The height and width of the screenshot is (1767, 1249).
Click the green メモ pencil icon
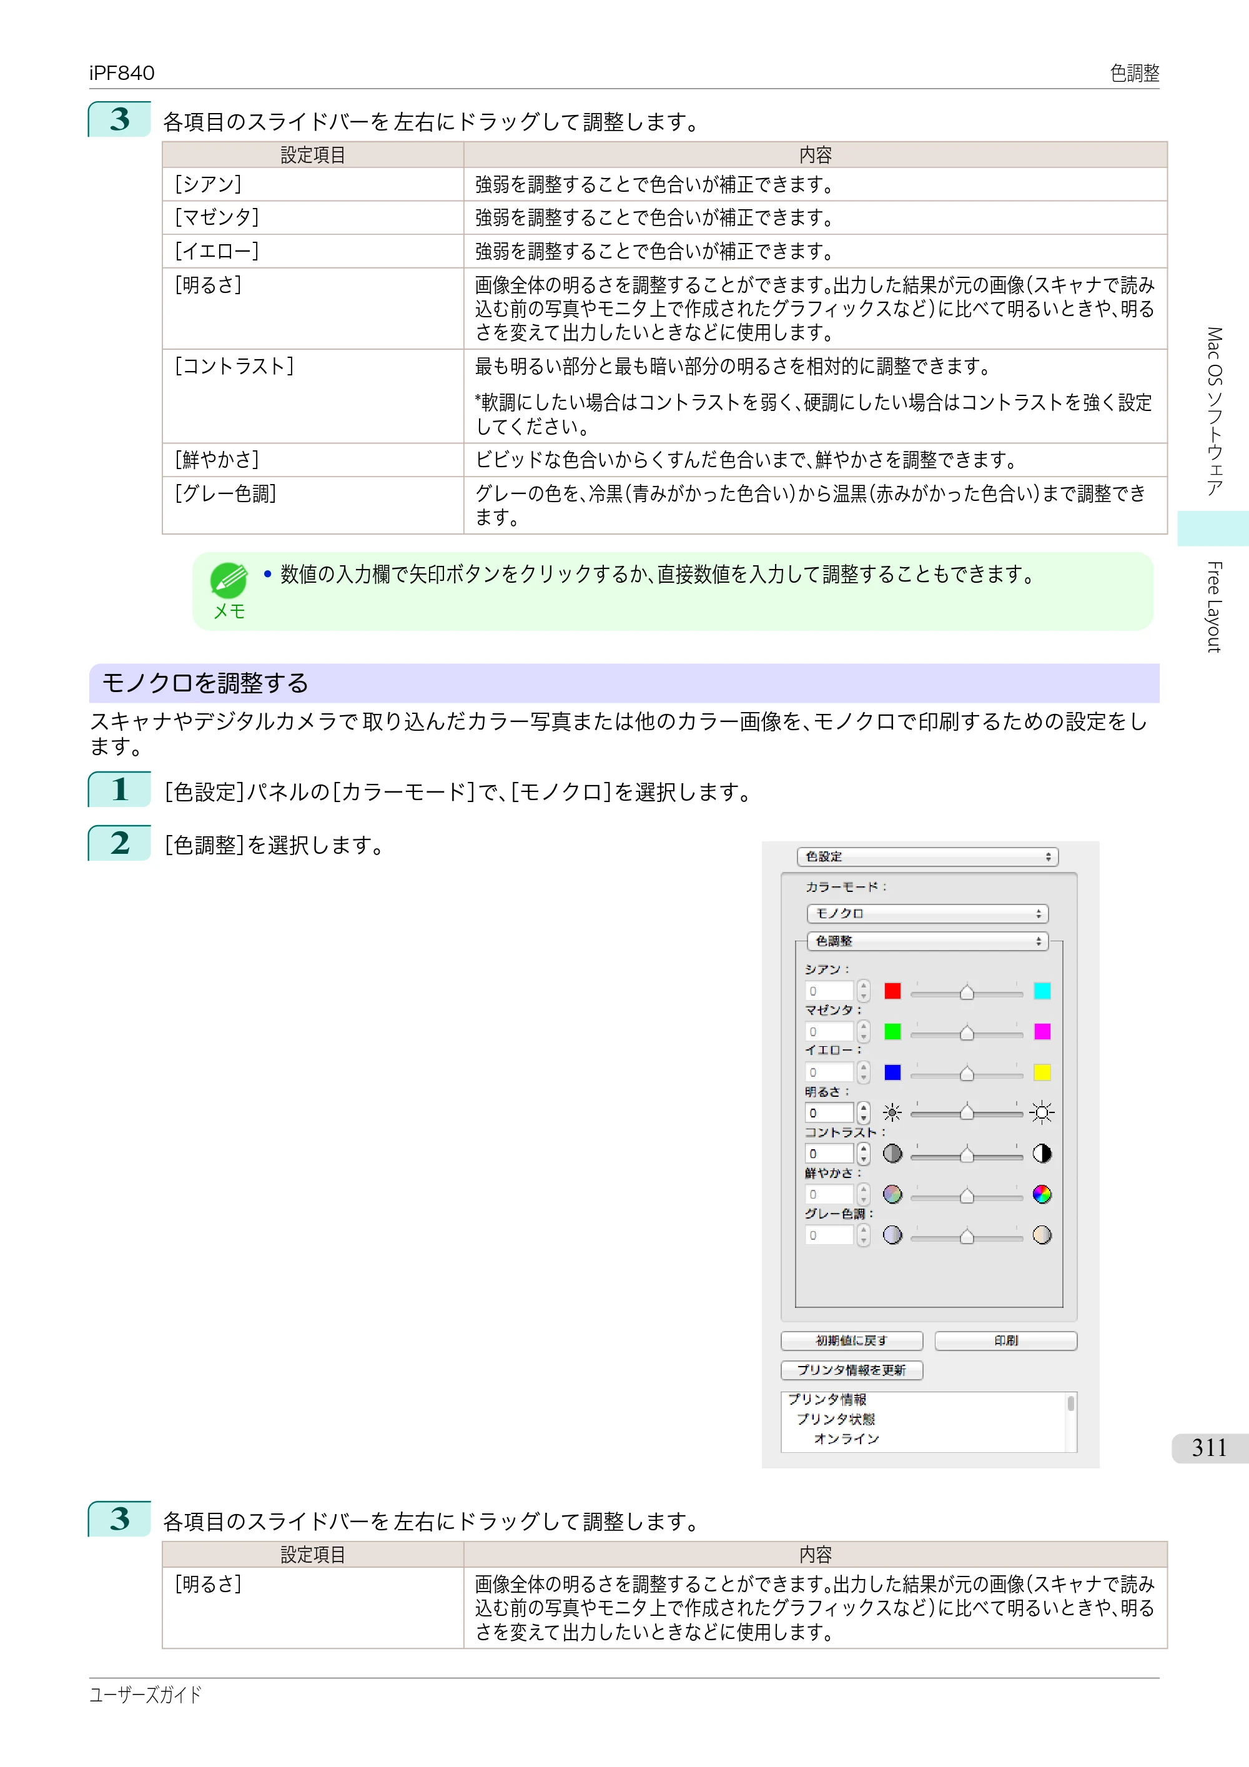coord(229,580)
